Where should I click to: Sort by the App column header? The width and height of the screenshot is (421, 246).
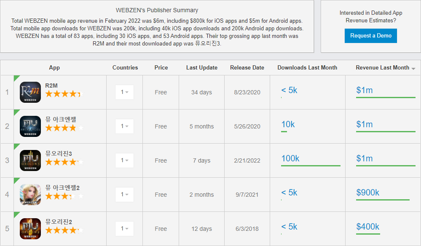54,67
